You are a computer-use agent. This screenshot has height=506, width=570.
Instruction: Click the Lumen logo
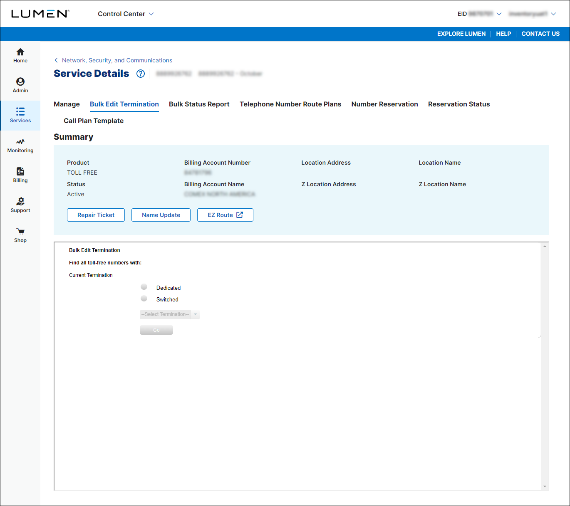40,14
